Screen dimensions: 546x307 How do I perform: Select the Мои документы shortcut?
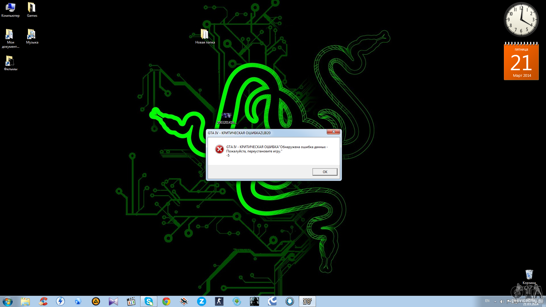[11, 39]
